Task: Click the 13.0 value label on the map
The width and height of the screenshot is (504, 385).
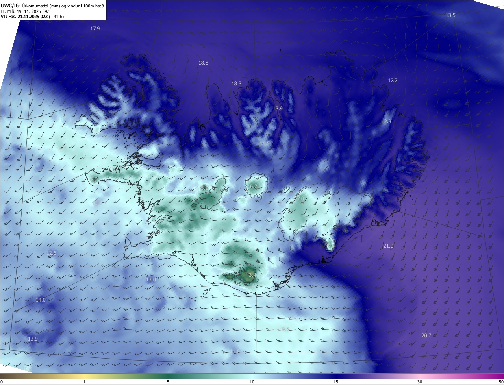Action: coord(151,279)
